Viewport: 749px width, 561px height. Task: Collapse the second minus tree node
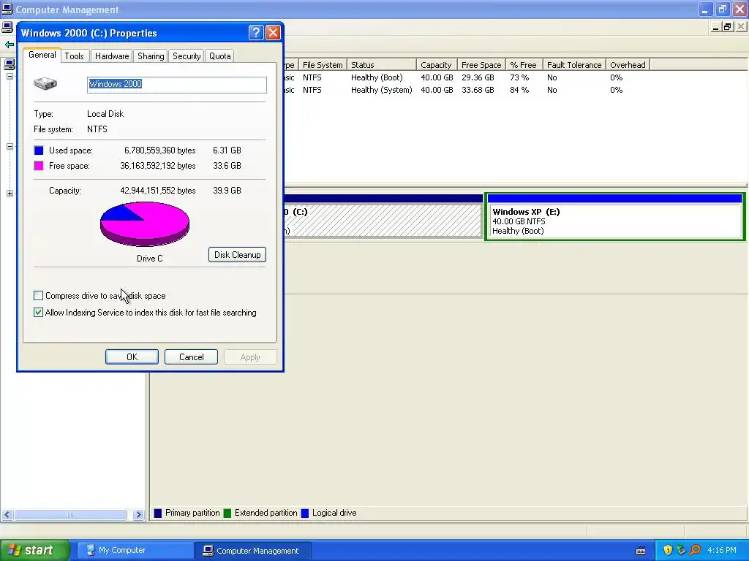click(x=10, y=146)
